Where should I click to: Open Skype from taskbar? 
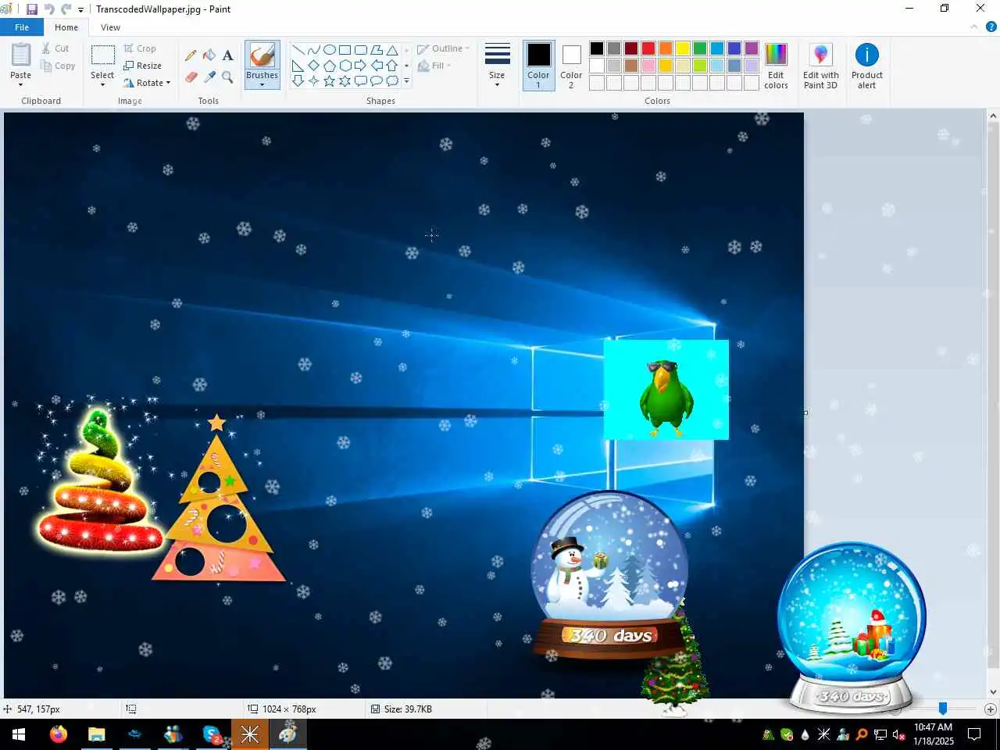coord(212,734)
